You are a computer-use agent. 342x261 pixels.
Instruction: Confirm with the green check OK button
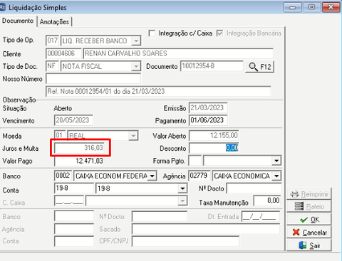(x=309, y=220)
